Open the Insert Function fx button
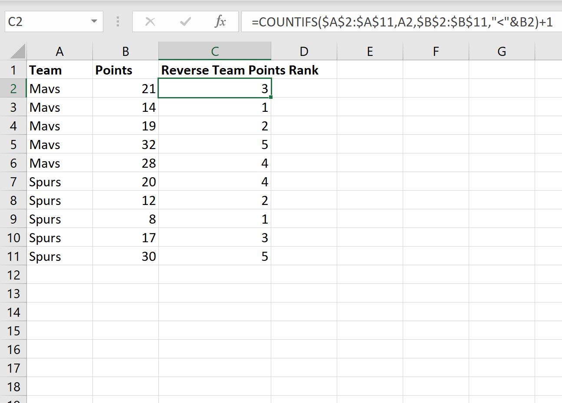 pos(220,22)
